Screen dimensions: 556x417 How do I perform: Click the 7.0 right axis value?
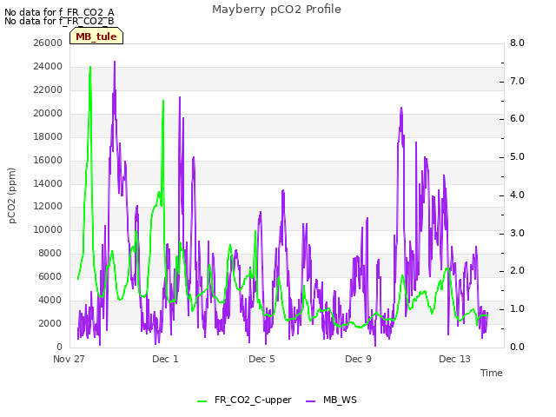pyautogui.click(x=517, y=81)
